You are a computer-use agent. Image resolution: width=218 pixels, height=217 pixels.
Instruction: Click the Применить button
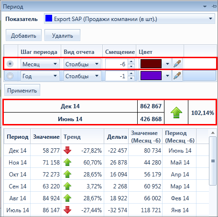pyautogui.click(x=22, y=90)
